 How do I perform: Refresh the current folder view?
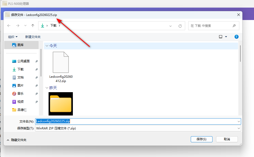click(x=180, y=26)
